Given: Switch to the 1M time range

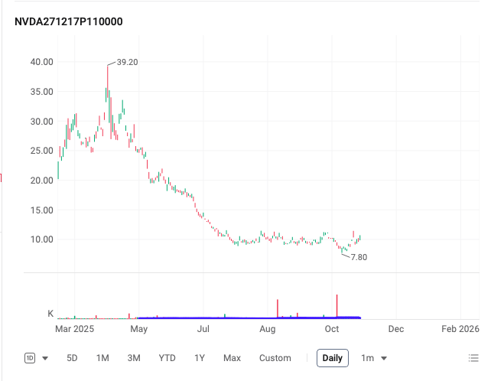Looking at the screenshot, I should click(x=102, y=358).
